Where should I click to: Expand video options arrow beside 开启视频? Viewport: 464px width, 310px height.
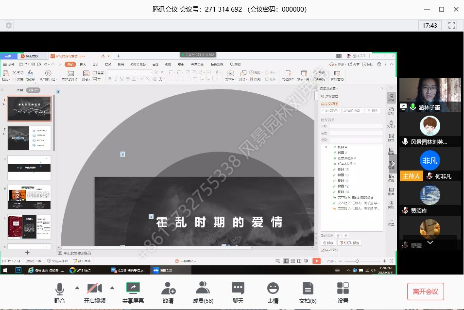(x=113, y=288)
